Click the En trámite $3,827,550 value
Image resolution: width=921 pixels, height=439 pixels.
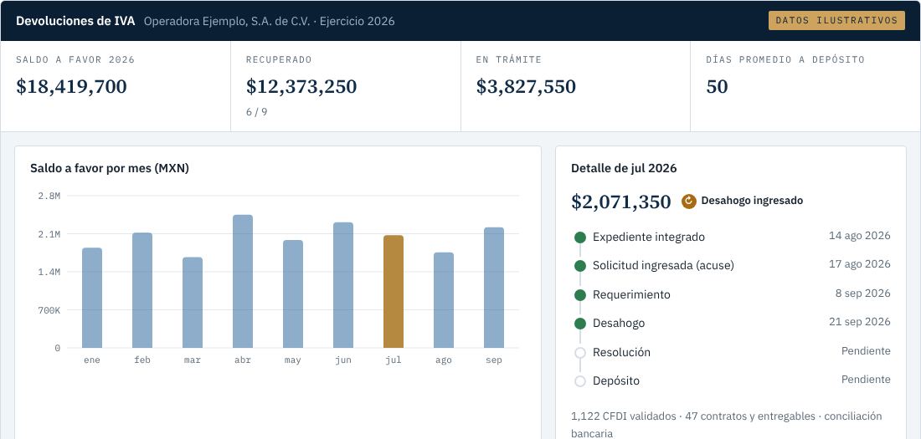[526, 87]
